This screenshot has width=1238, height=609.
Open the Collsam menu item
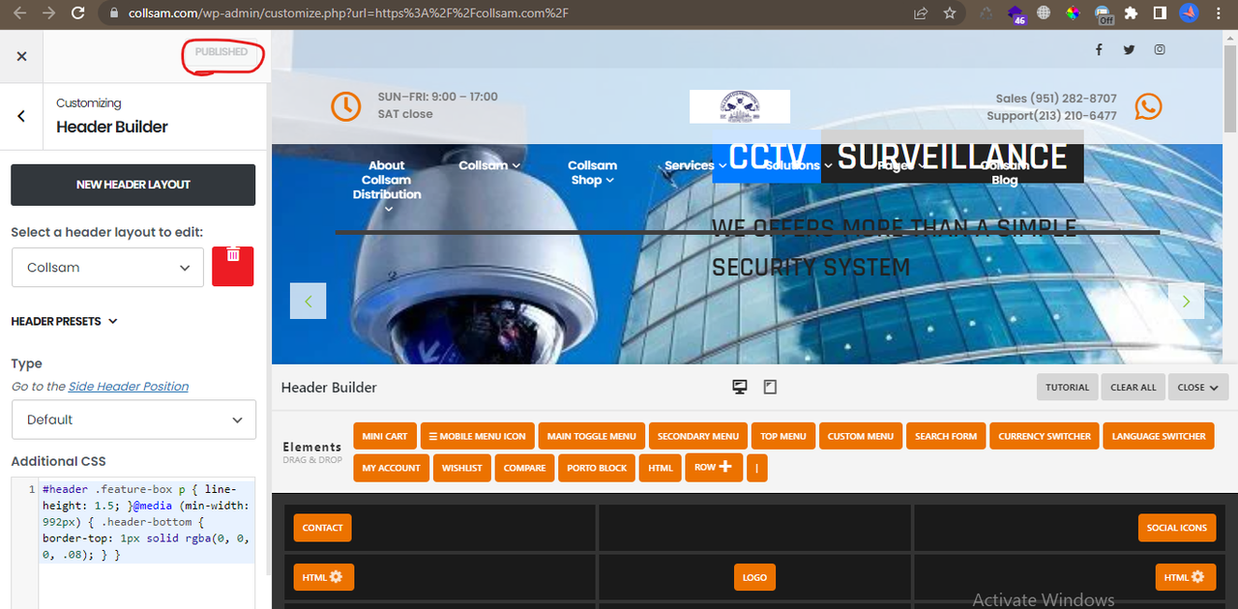tap(489, 165)
